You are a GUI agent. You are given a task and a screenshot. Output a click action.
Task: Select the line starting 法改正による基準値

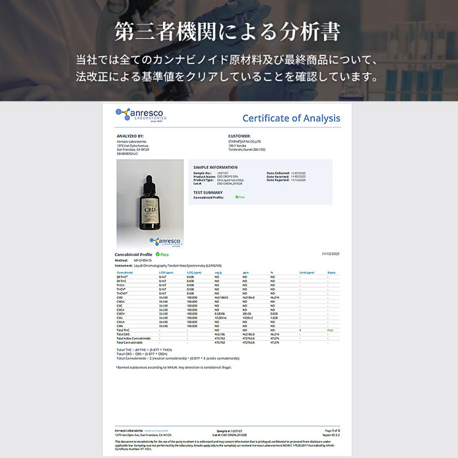coord(227,77)
